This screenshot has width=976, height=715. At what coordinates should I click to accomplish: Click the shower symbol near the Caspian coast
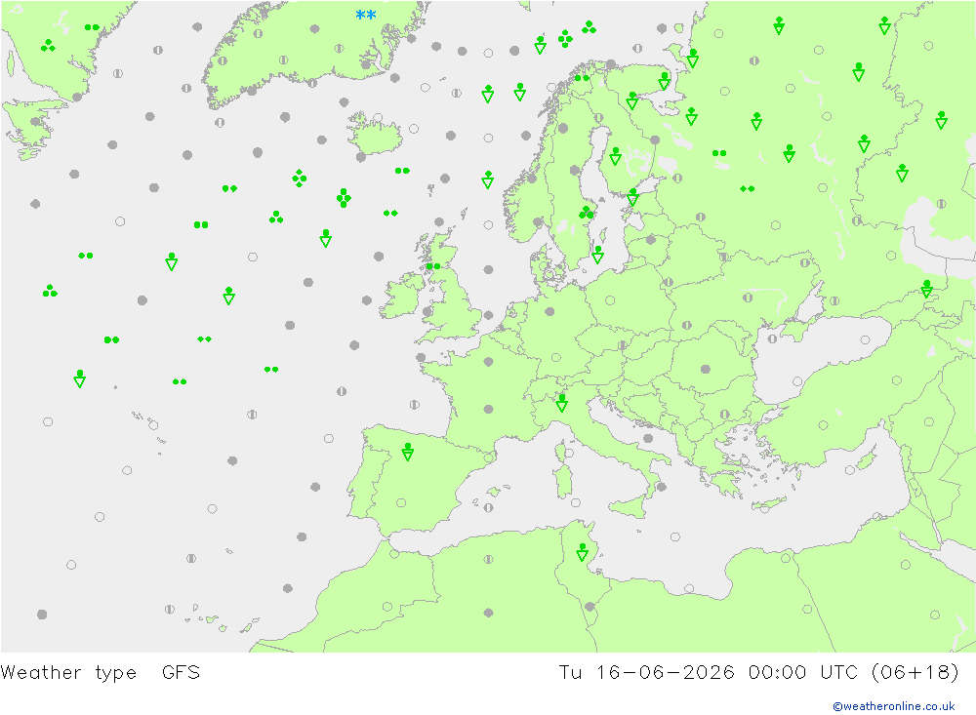(927, 289)
